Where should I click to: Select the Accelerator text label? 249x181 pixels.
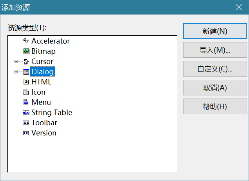click(x=51, y=41)
